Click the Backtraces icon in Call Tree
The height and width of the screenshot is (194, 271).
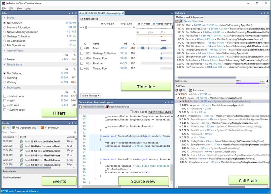coord(191,90)
